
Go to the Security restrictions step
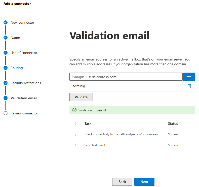26,83
